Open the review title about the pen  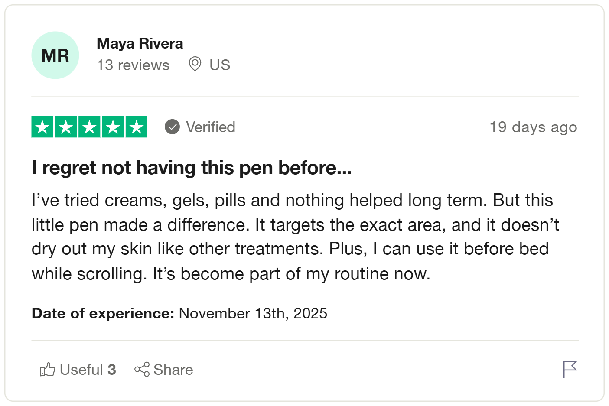pos(191,168)
